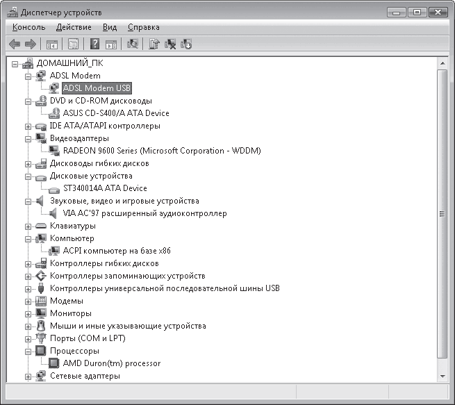
Task: Click the Show/Hide console tree icon
Action: coord(51,44)
